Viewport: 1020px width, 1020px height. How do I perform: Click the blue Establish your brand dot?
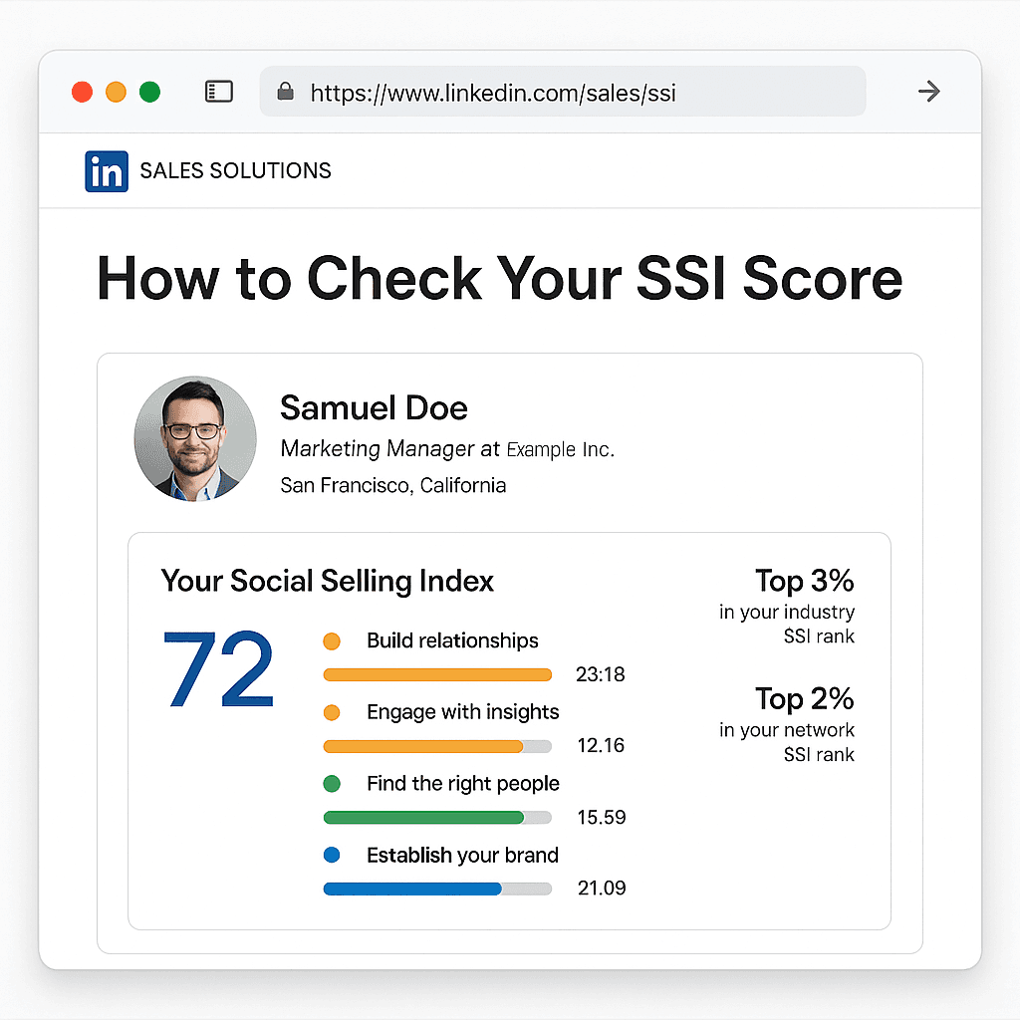332,855
